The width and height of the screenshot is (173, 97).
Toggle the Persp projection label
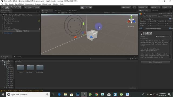pos(131,26)
